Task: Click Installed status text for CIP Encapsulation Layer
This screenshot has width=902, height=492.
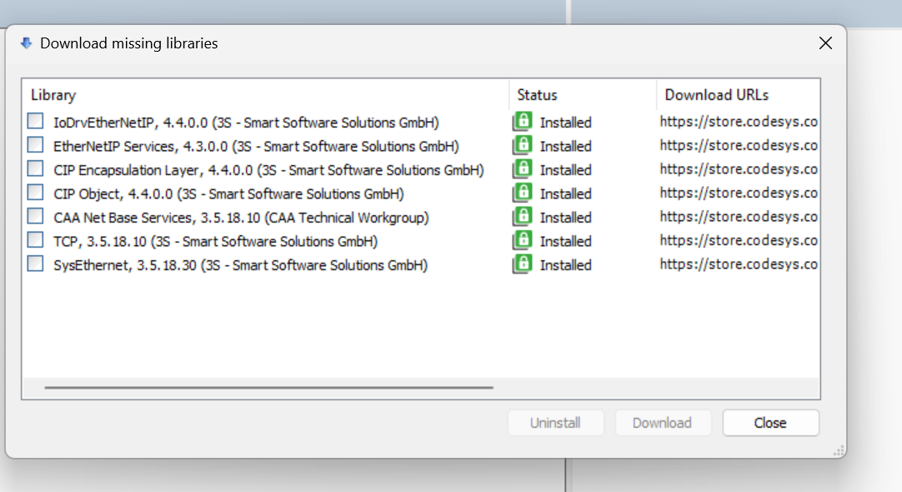Action: click(565, 170)
